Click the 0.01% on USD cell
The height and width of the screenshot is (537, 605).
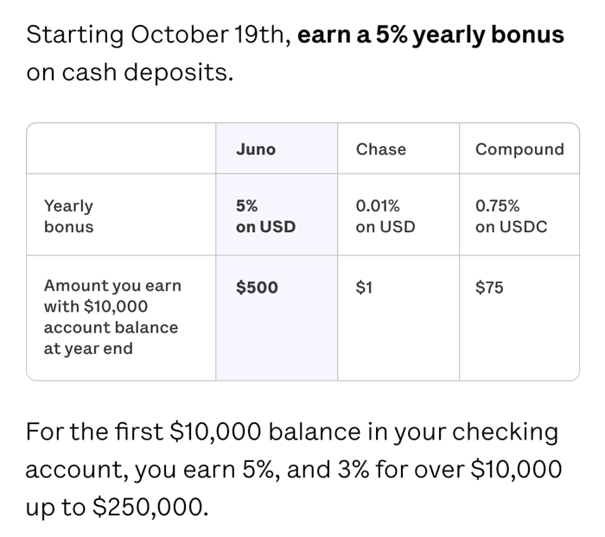[x=385, y=216]
